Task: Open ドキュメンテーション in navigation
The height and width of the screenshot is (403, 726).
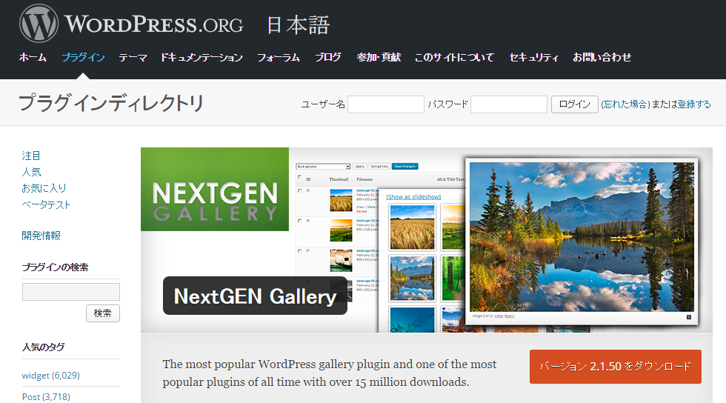Action: pyautogui.click(x=202, y=58)
